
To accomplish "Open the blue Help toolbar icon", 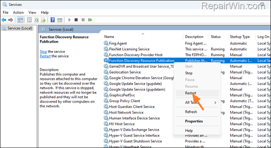I will [52, 20].
